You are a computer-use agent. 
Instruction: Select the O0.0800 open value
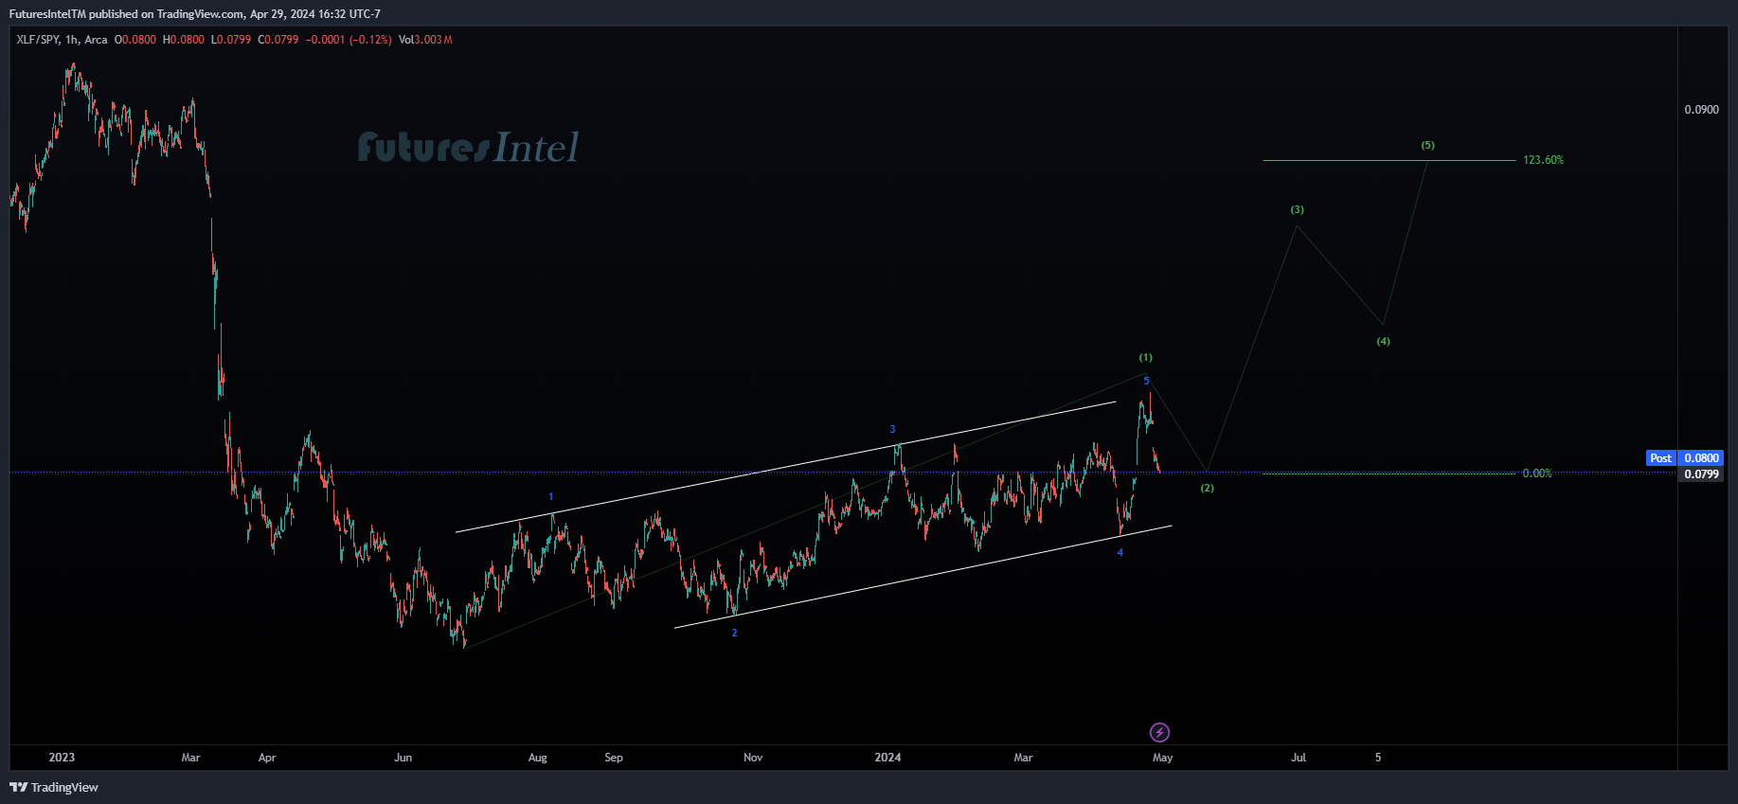(x=135, y=40)
